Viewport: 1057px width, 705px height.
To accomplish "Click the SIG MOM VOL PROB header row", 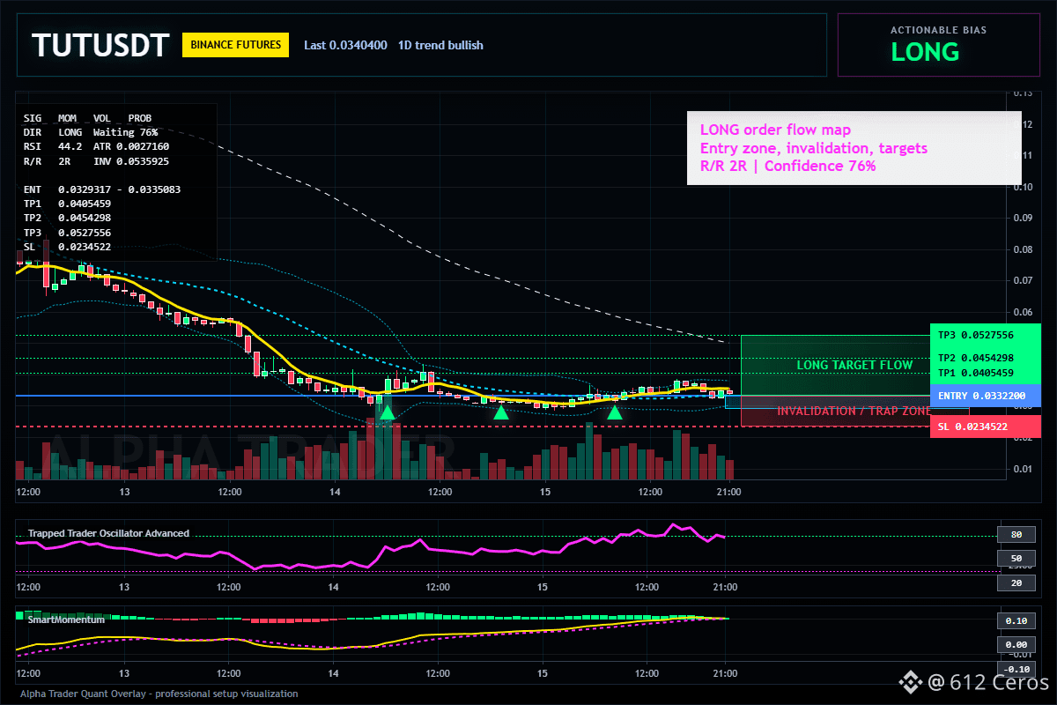I will (87, 117).
